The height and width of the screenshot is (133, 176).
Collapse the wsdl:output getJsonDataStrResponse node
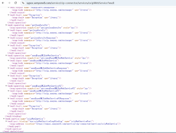point(8,38)
